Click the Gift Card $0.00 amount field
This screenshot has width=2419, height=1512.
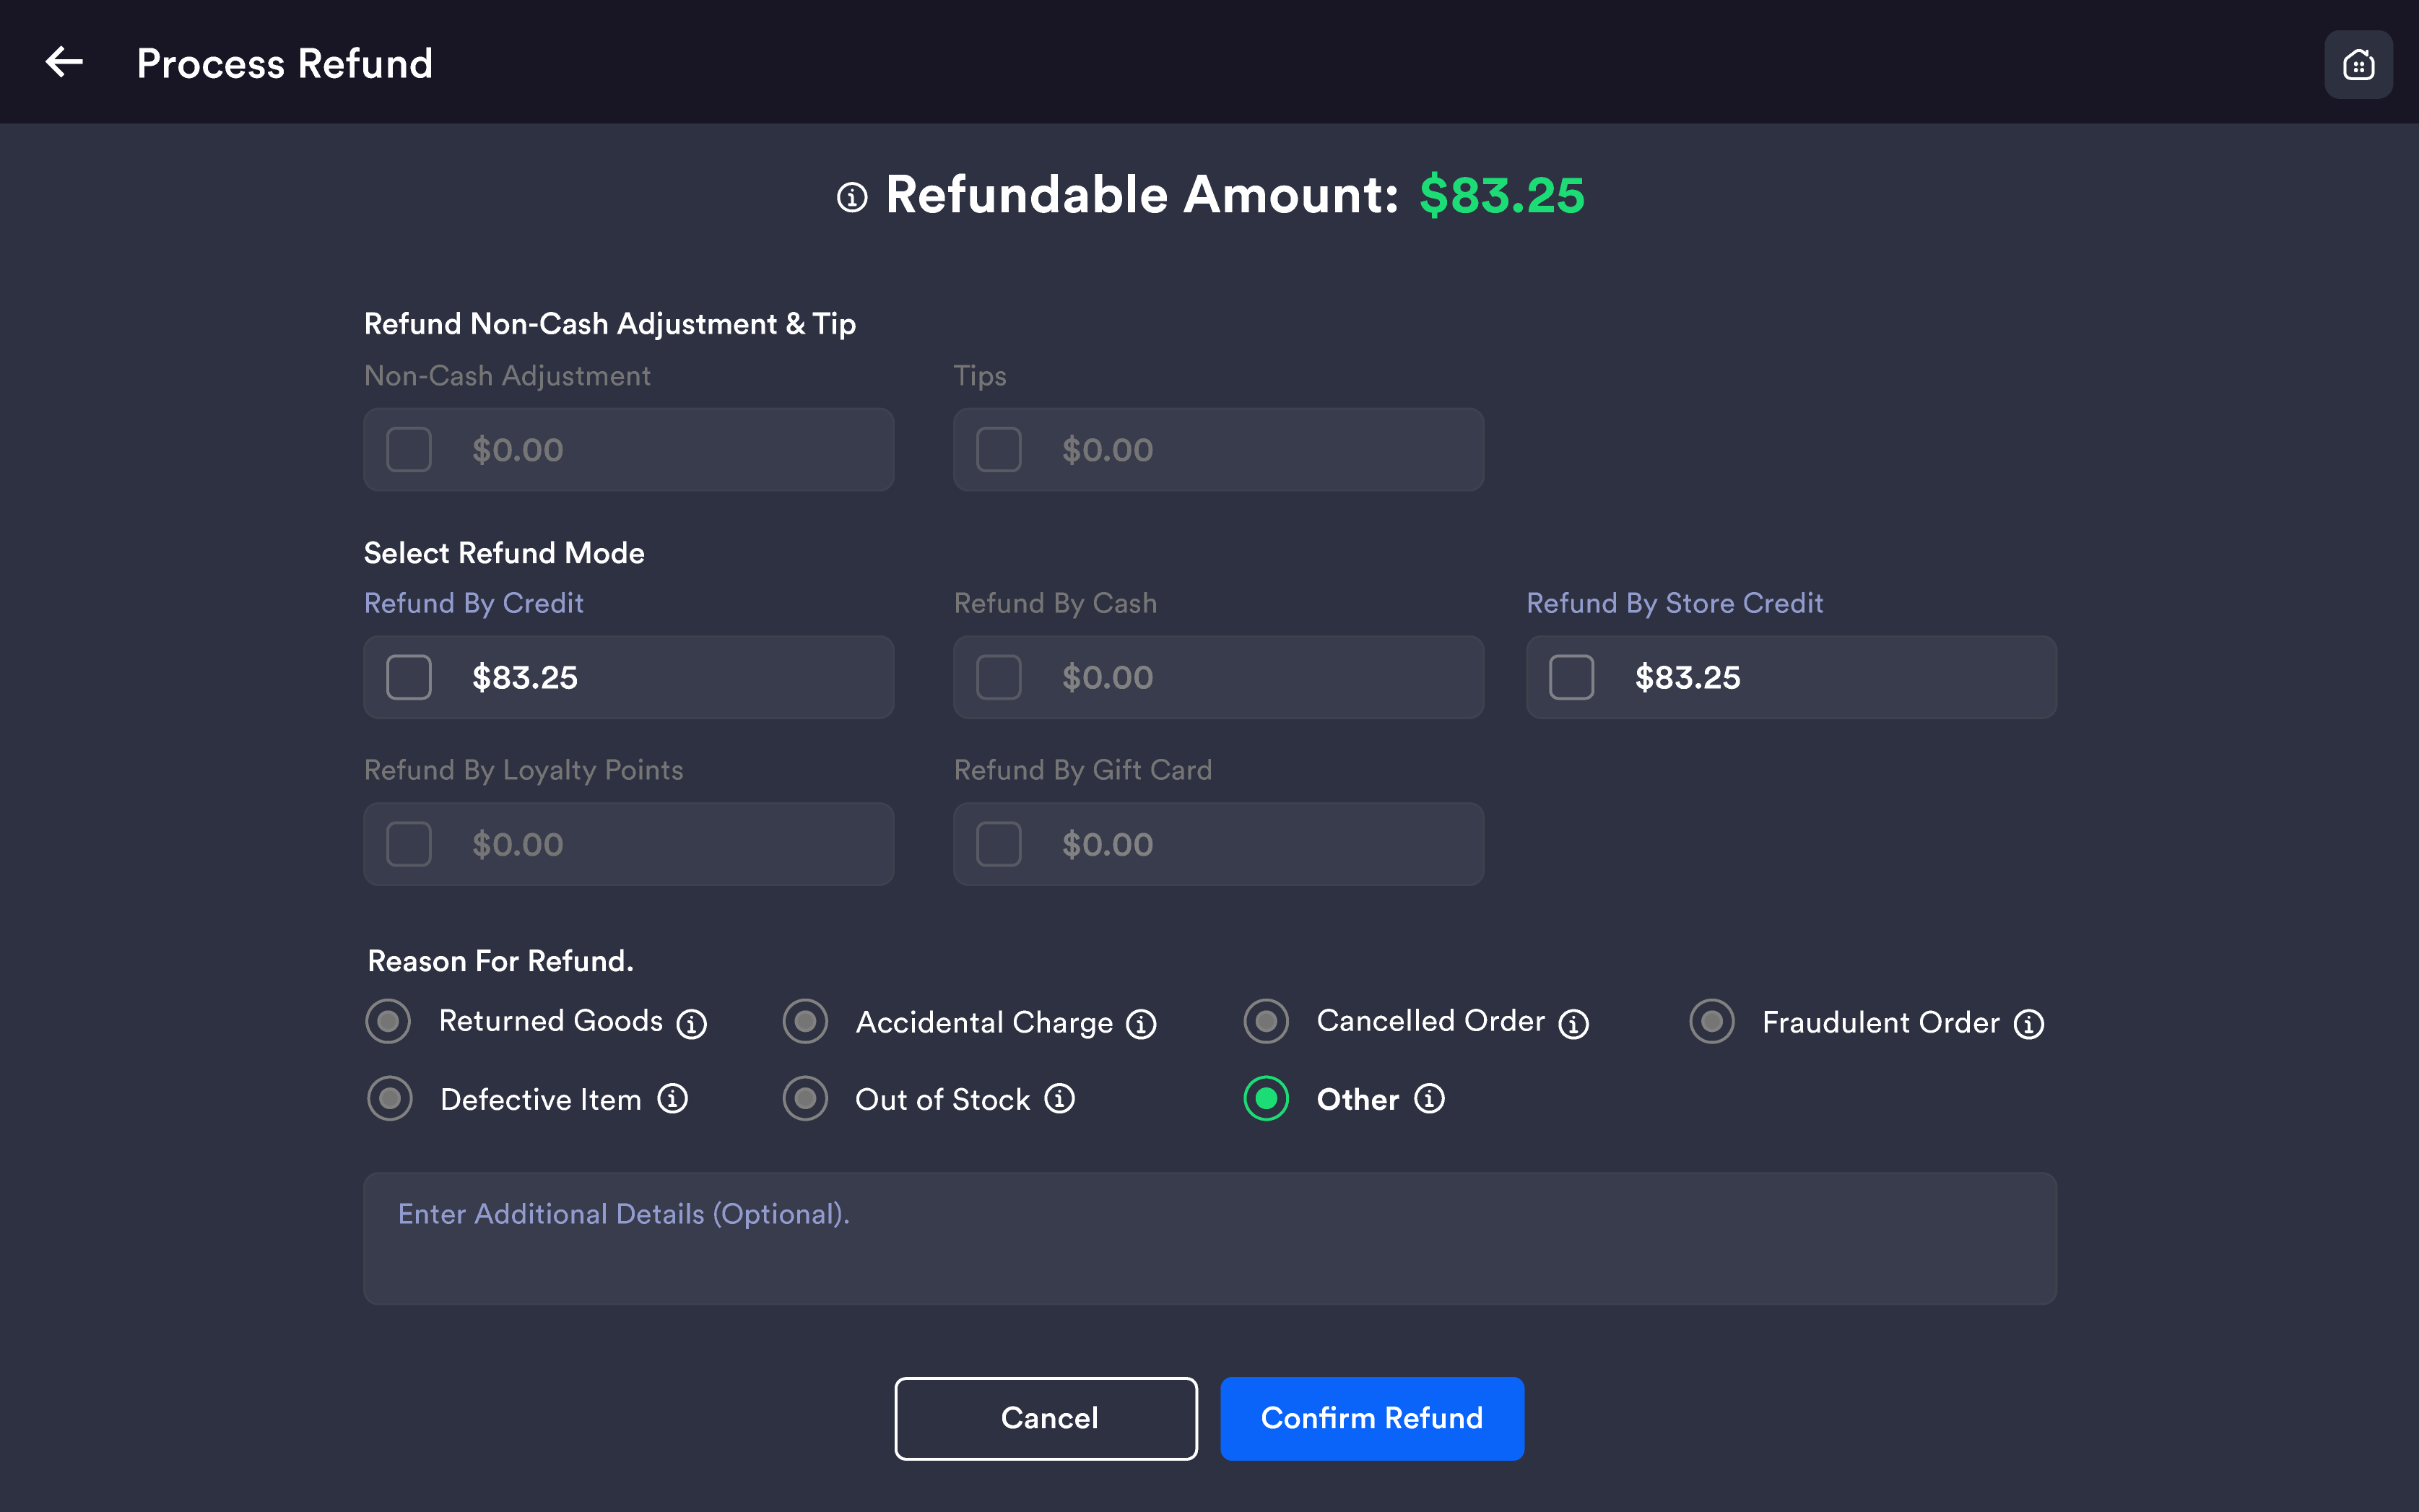click(x=1218, y=843)
